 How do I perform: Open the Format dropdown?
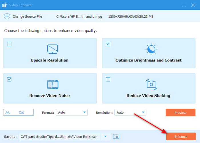click(x=72, y=112)
